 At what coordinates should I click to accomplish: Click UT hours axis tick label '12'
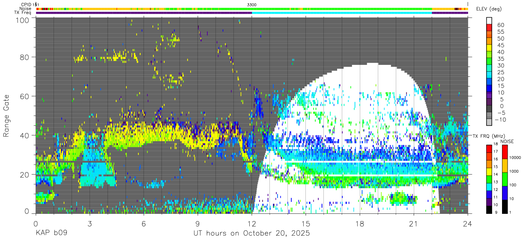(251, 223)
